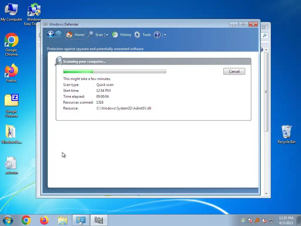Select the My Computer desktop icon
The width and height of the screenshot is (301, 226).
(11, 12)
